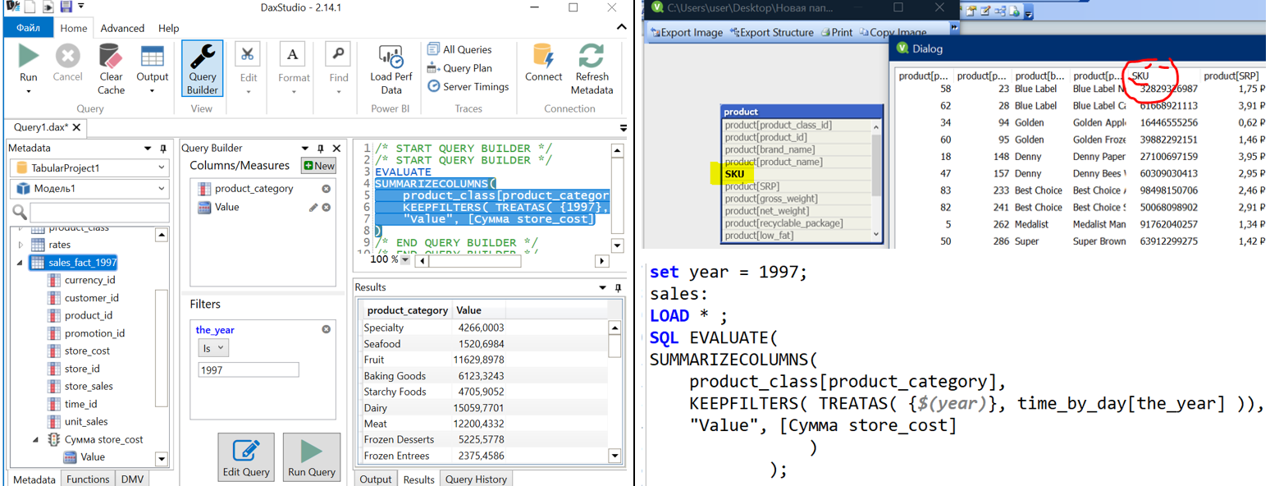
Task: Switch to the Functions tab
Action: (88, 479)
